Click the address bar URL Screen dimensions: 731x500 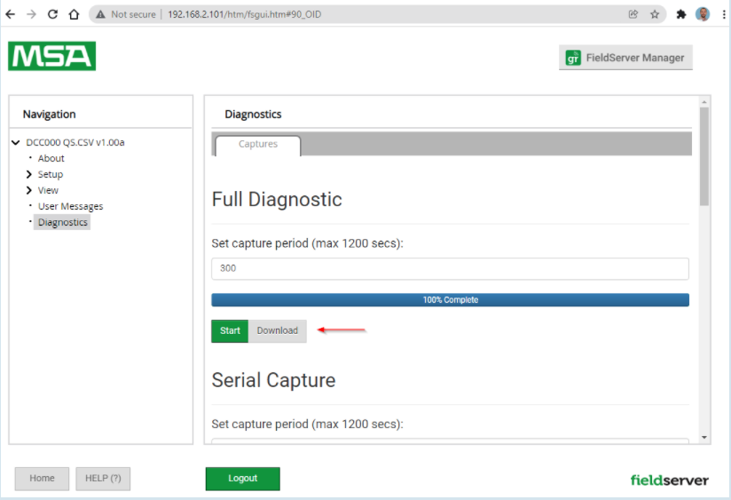tap(244, 14)
